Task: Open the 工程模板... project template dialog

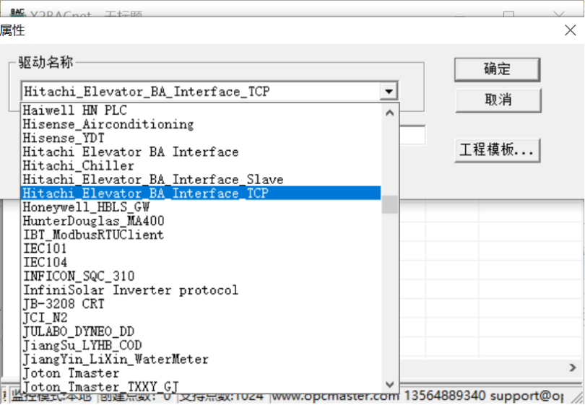Action: pyautogui.click(x=497, y=150)
